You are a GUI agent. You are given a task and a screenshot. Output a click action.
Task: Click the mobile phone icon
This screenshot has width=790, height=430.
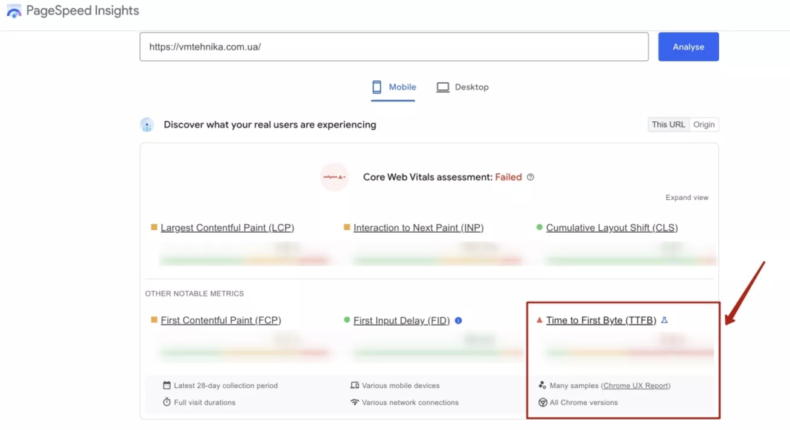[377, 87]
